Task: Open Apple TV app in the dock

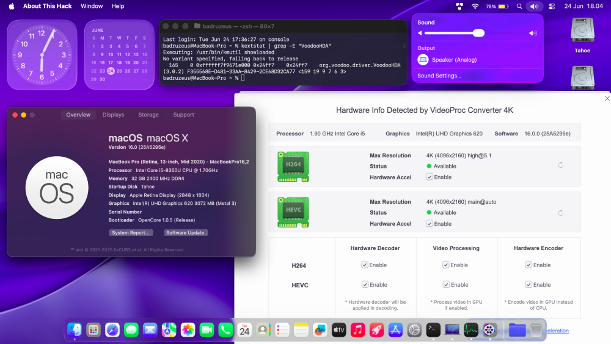Action: [x=339, y=330]
